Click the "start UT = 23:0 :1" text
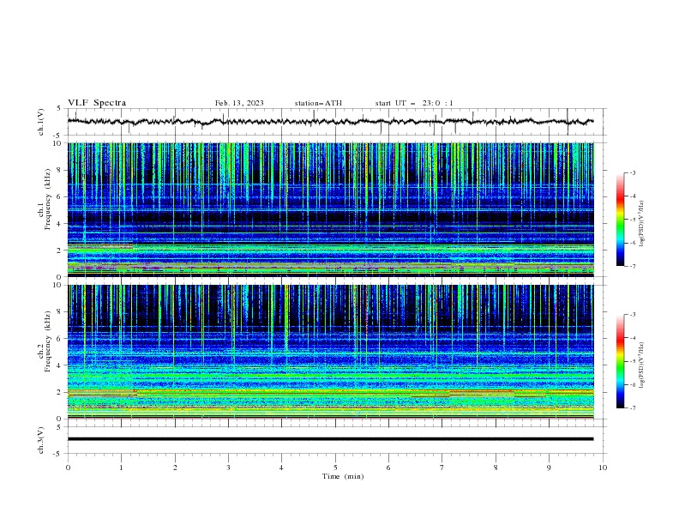679x525 pixels. [414, 103]
